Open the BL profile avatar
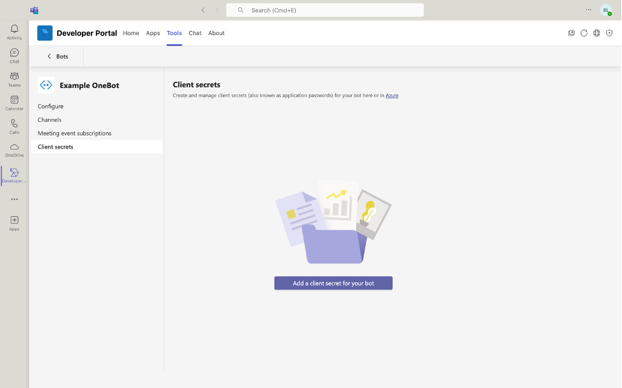 605,10
